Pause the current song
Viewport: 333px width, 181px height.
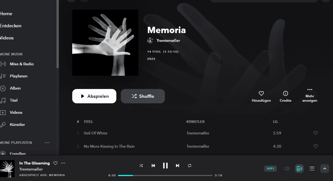[x=165, y=166]
